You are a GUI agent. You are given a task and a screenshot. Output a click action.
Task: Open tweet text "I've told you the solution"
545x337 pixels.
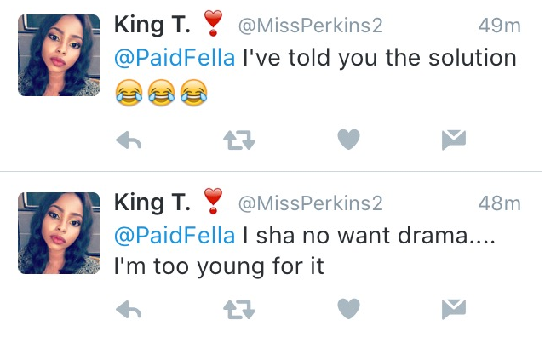[x=380, y=58]
